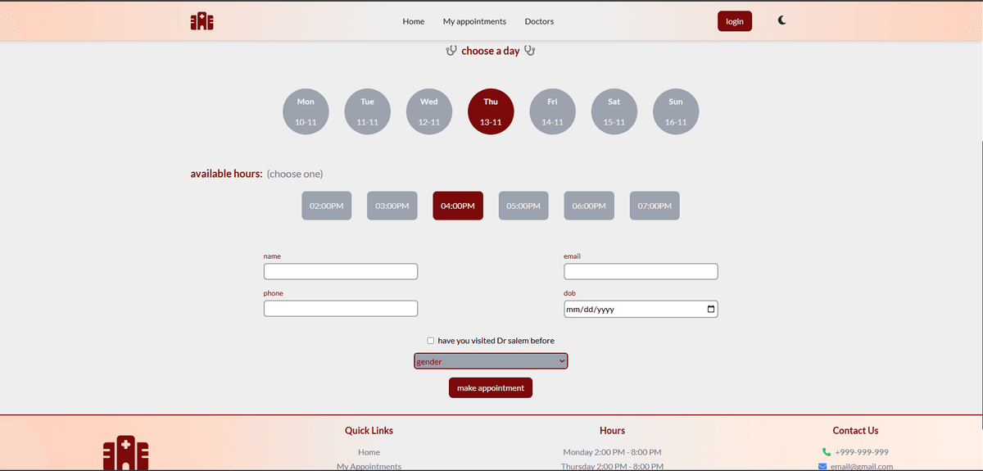Submit with the make appointment button

coord(491,388)
